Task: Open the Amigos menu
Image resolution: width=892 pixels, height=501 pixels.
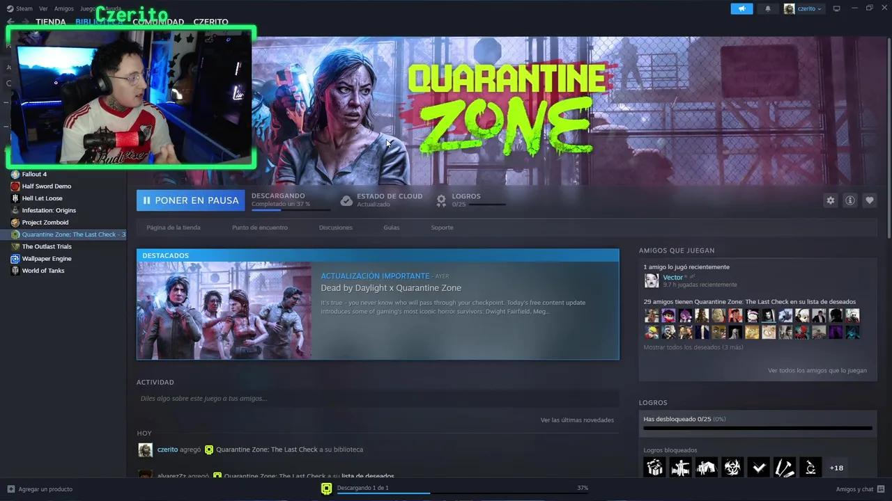Action: point(64,9)
